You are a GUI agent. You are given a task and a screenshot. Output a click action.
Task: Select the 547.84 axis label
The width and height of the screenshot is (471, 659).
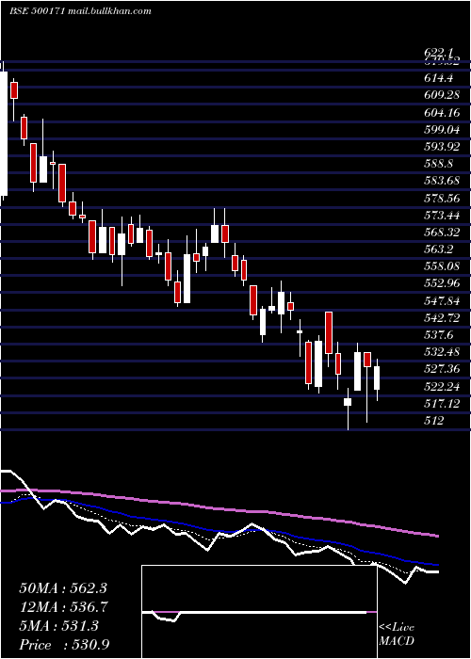point(442,301)
